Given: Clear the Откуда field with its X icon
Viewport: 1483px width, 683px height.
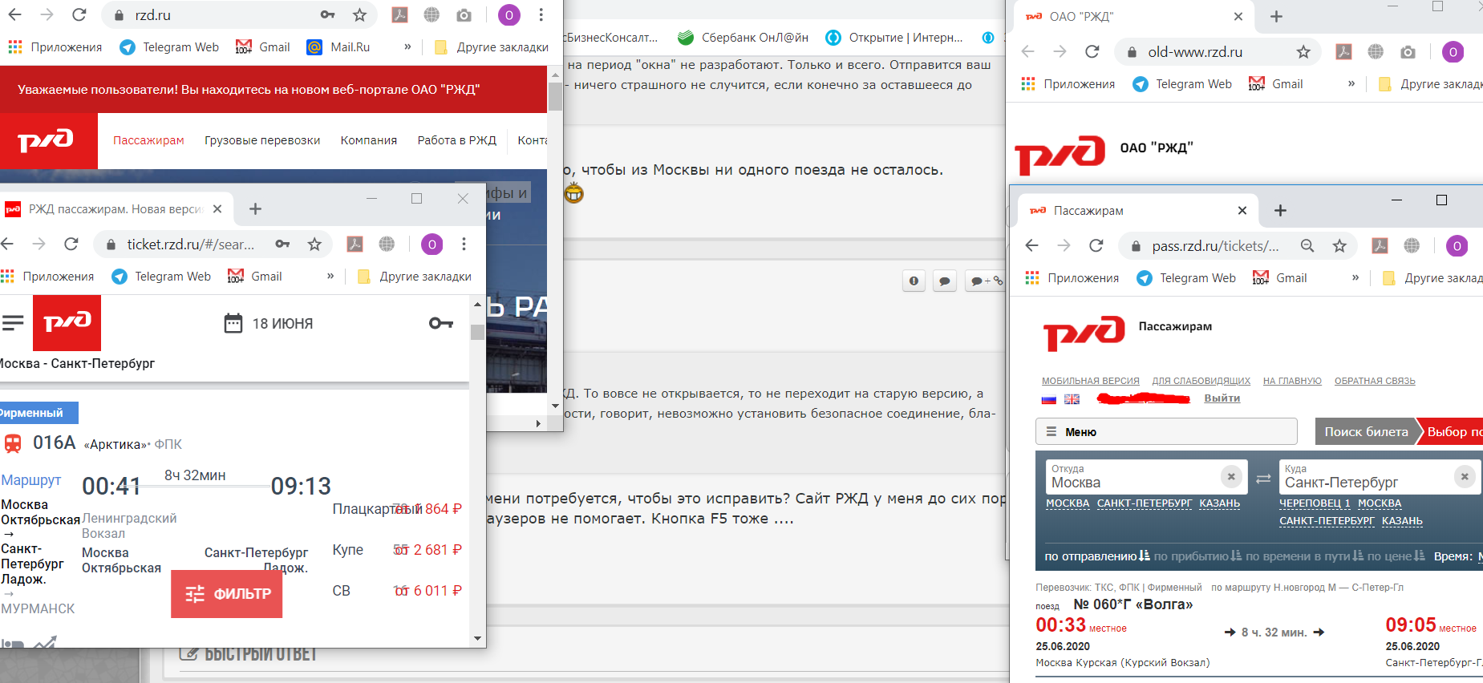Looking at the screenshot, I should [1231, 477].
